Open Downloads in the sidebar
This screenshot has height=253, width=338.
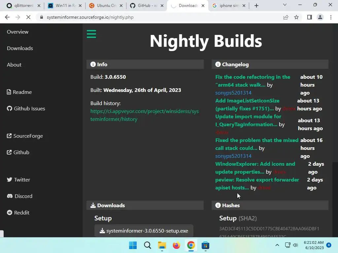click(x=20, y=48)
